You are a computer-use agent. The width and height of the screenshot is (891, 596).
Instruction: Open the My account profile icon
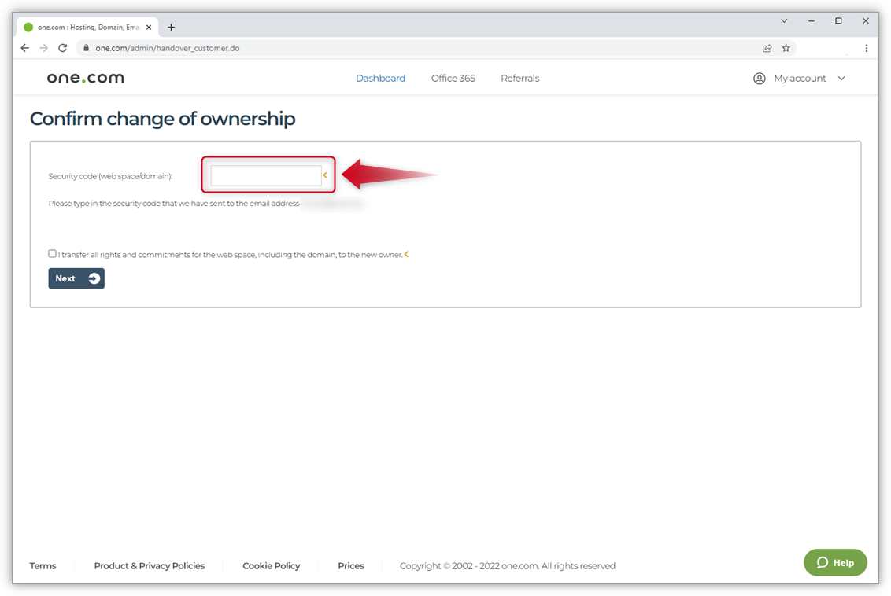(759, 78)
